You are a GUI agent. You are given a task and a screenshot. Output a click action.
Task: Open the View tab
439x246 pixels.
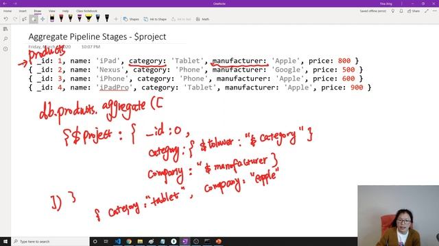point(52,11)
